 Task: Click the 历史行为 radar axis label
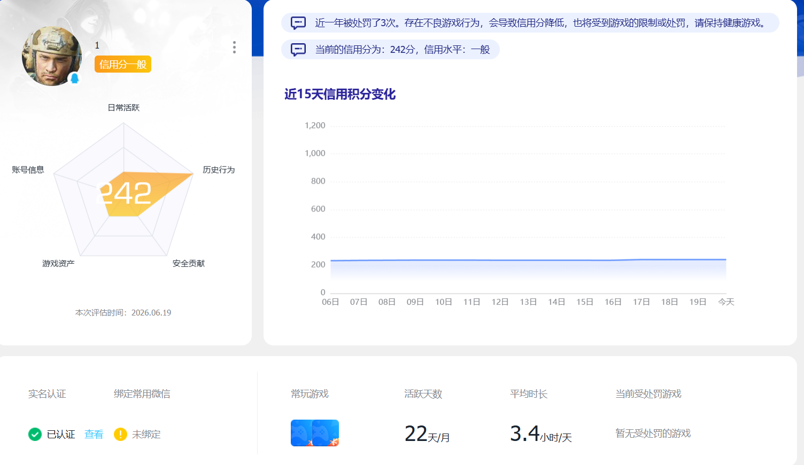[219, 169]
